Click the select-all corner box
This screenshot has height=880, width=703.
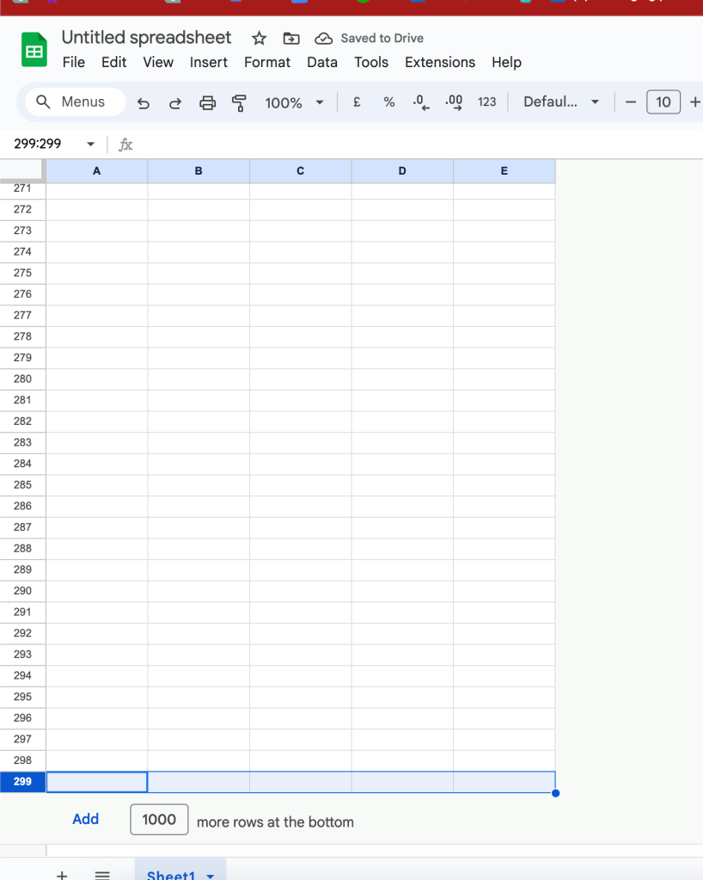coord(22,170)
